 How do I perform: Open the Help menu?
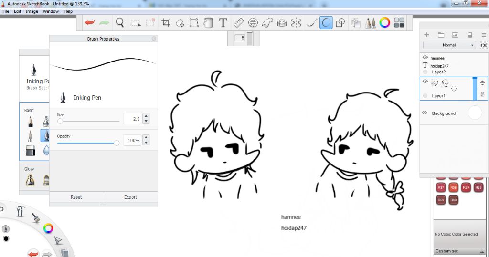coord(68,11)
